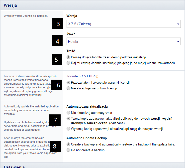Screen dimensions: 186x168
Task: Open the Joomla 3.7.5 EULA link
Action: [81, 76]
